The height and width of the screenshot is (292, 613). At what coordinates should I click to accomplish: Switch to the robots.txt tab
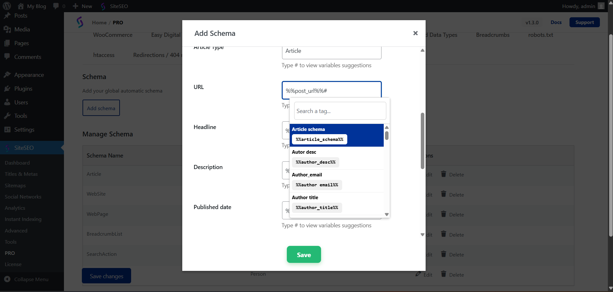[x=540, y=35]
